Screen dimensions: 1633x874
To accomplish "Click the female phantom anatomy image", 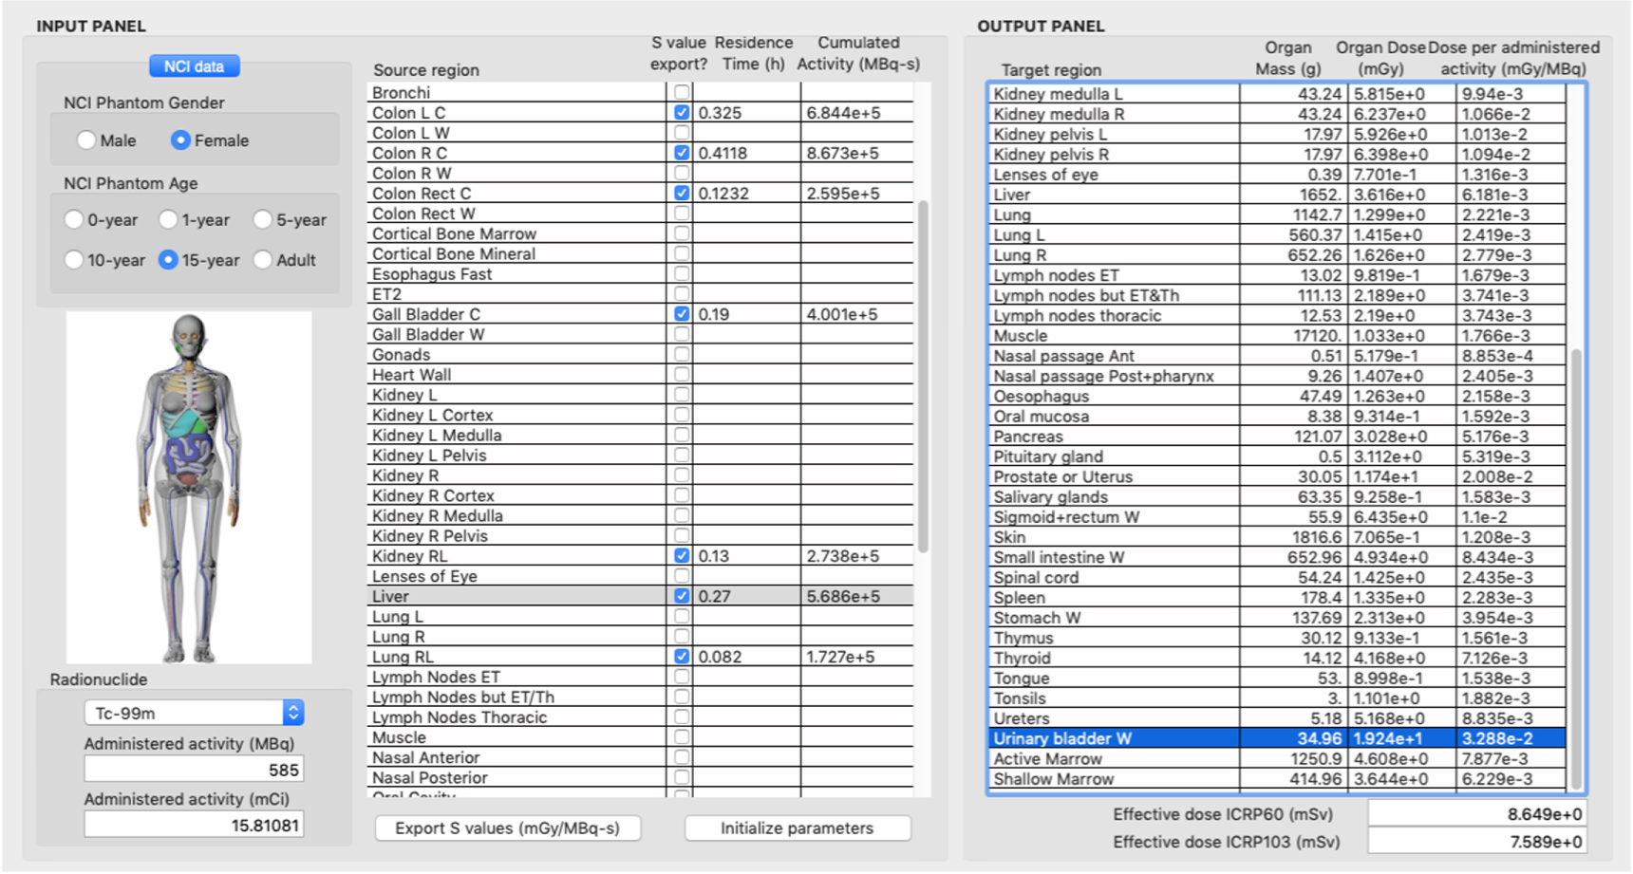I will (189, 488).
